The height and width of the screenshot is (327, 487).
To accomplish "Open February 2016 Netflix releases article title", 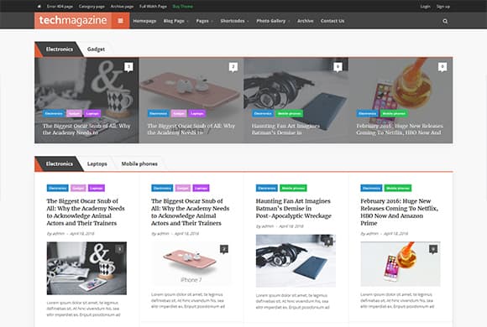I will (399, 212).
